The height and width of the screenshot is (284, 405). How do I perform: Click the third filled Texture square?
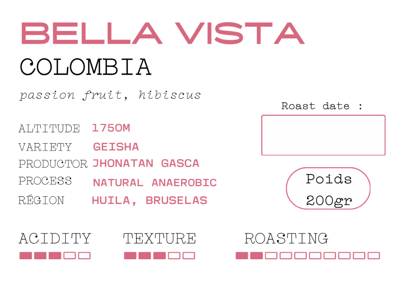pyautogui.click(x=159, y=256)
